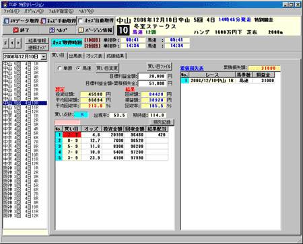Click the 投資総額 value 45500
Screen dimensions: 303x244
(93, 94)
